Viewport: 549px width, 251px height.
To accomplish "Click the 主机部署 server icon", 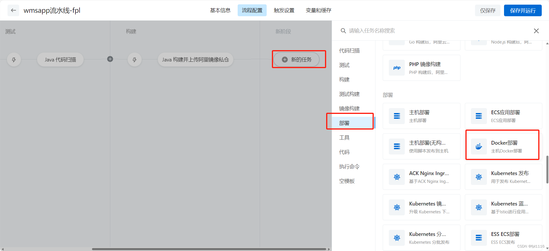I will [x=397, y=116].
